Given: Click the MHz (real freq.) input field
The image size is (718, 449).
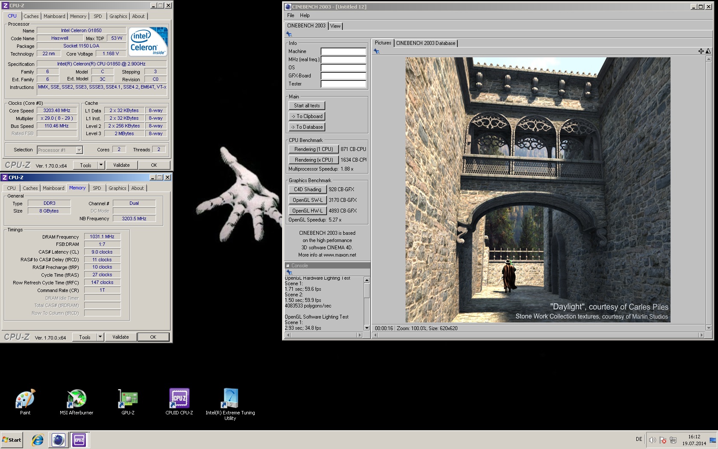Looking at the screenshot, I should 343,59.
